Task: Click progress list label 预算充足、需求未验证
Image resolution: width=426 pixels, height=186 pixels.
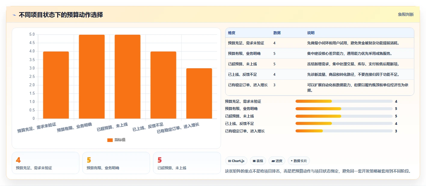Action: click(x=243, y=102)
